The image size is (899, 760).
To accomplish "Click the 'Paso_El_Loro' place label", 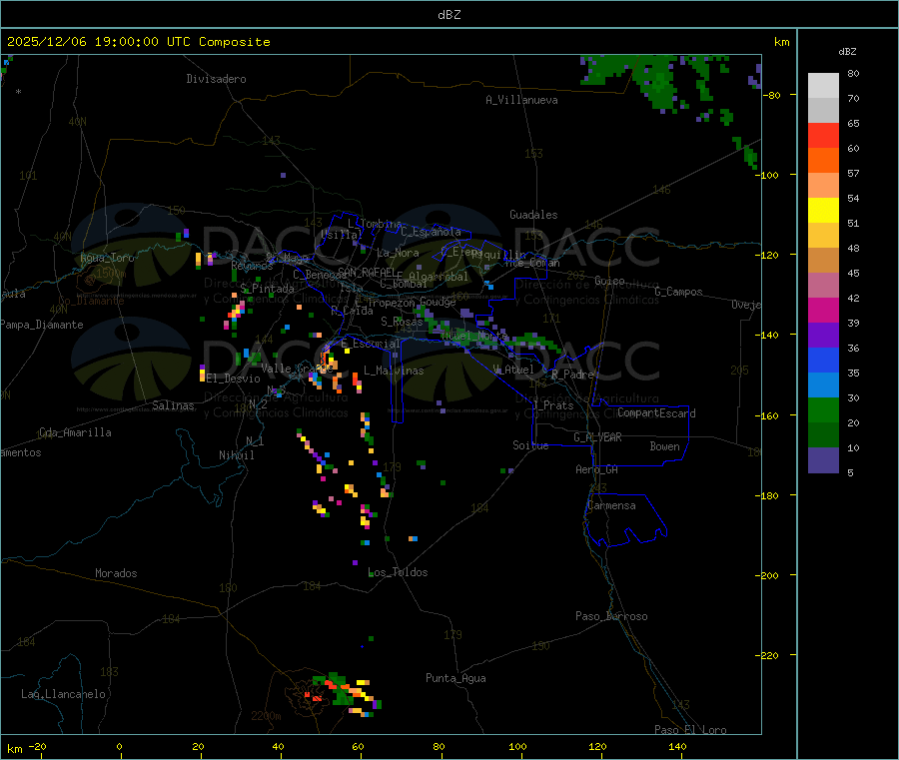I will [x=691, y=730].
